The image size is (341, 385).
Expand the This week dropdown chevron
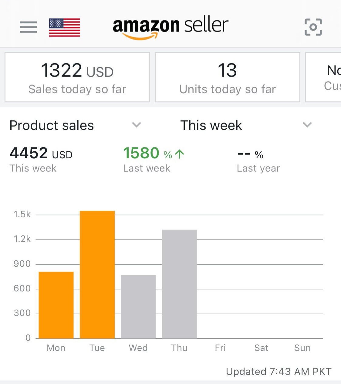(307, 125)
